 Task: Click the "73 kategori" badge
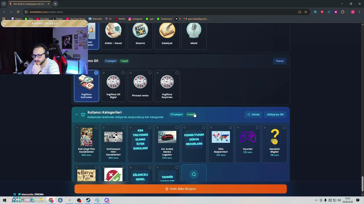(x=176, y=114)
